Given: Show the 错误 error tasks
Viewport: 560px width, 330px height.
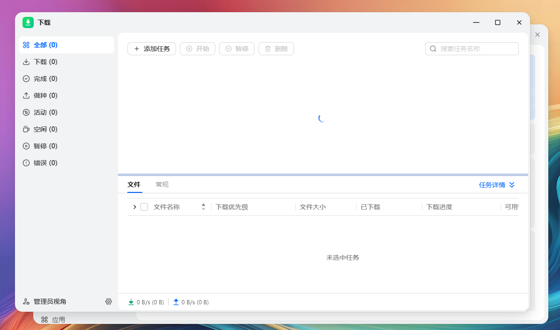Looking at the screenshot, I should click(45, 163).
